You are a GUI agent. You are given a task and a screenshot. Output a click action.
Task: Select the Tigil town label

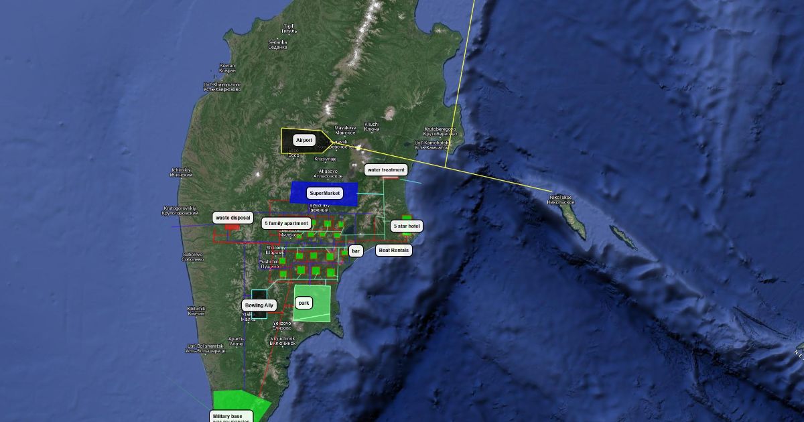(x=289, y=28)
